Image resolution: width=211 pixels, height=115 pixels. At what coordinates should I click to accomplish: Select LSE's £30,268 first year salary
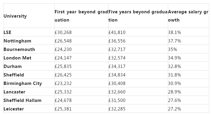(63, 32)
